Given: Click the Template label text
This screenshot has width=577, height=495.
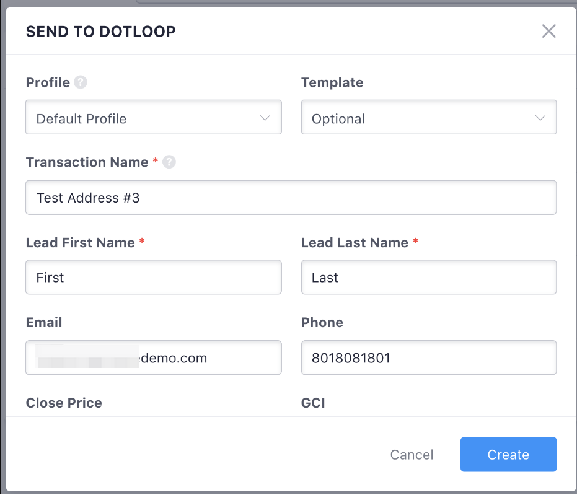Looking at the screenshot, I should tap(332, 82).
